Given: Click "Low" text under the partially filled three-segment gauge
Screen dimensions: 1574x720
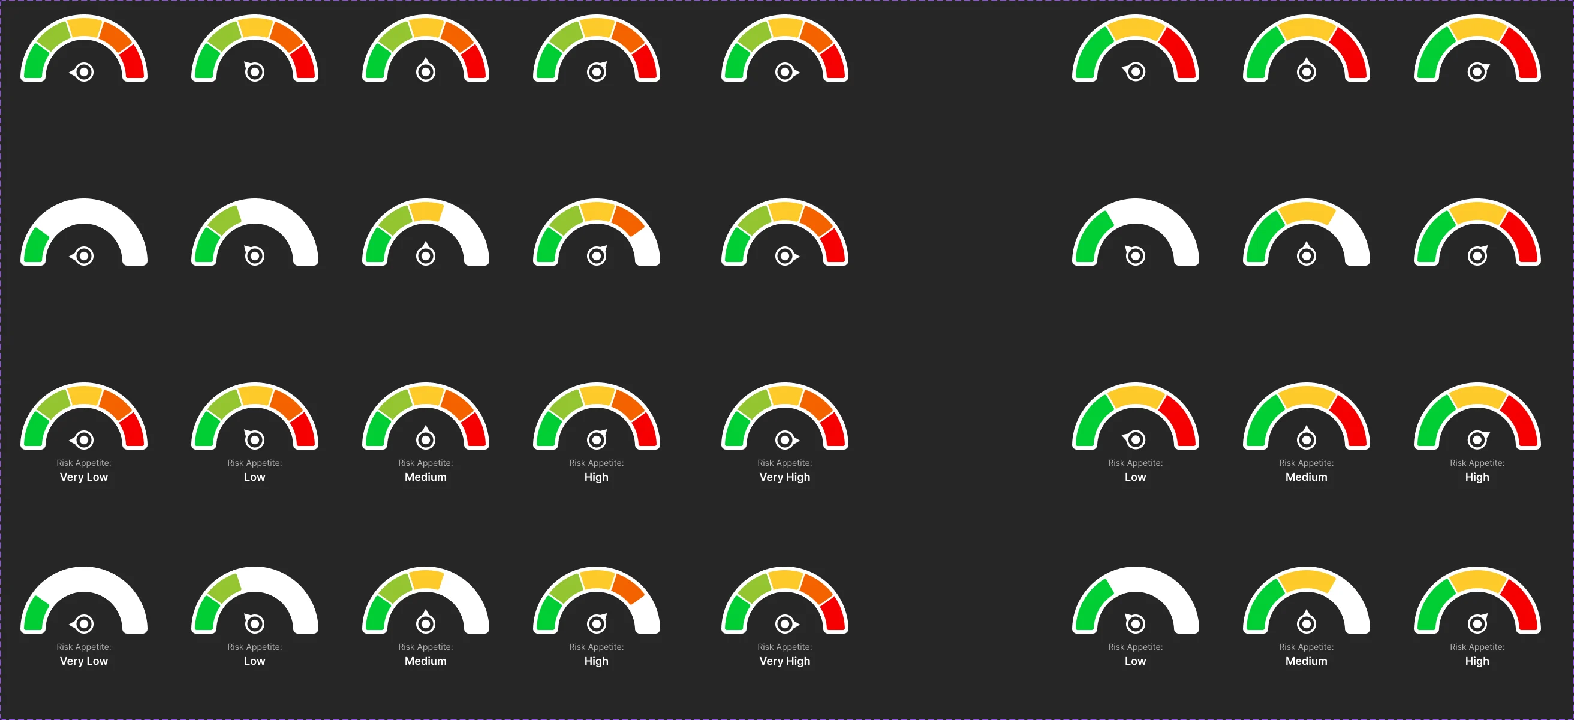Looking at the screenshot, I should [1135, 661].
